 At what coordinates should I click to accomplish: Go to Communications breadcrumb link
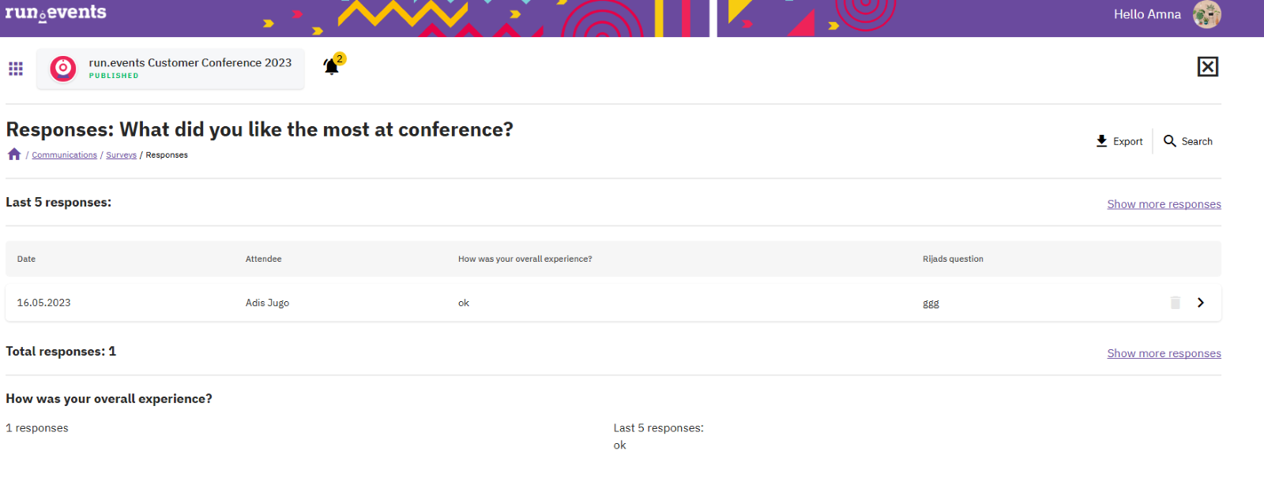65,155
